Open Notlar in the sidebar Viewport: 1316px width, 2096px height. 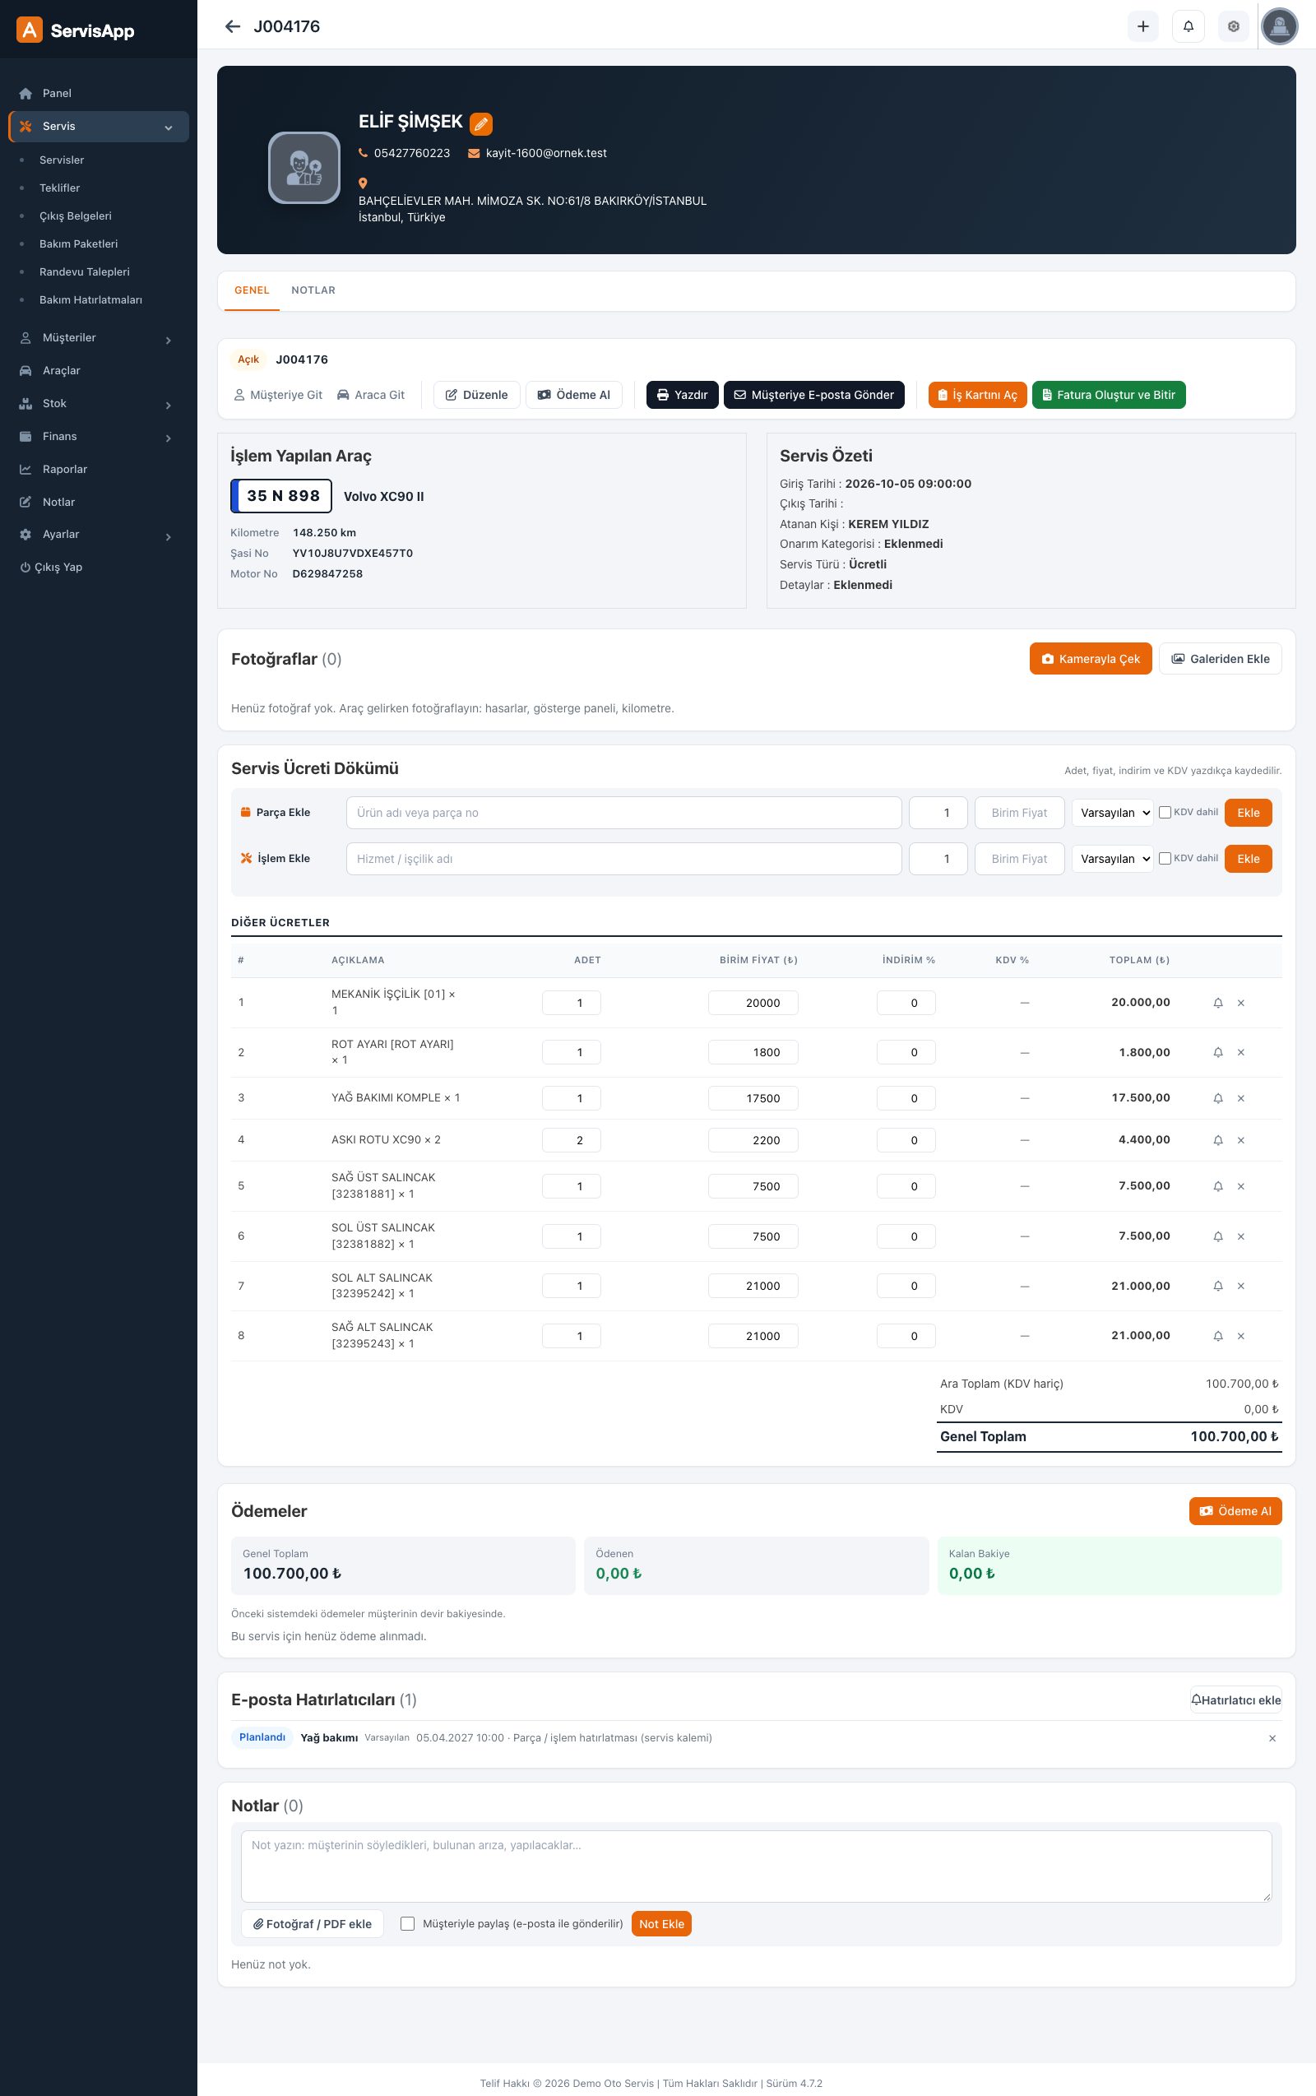[99, 503]
